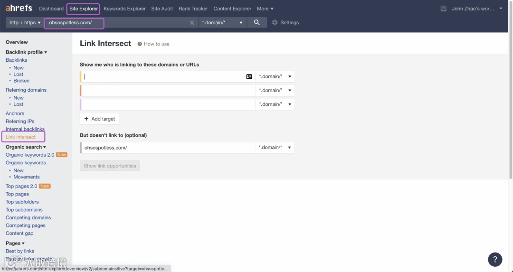Open Referring IPs report
513x272 pixels.
pyautogui.click(x=20, y=122)
